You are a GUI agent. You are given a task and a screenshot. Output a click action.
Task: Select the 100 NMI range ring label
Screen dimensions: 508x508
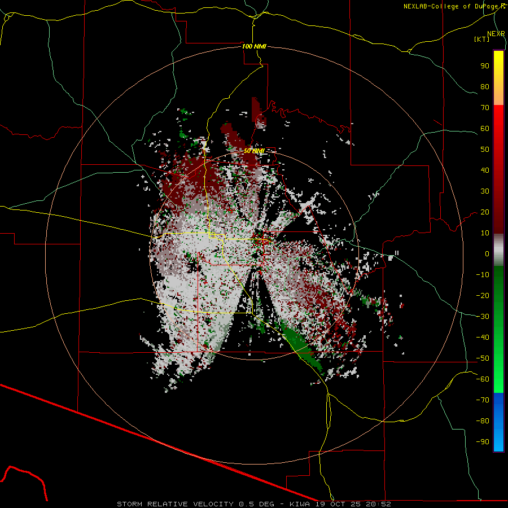click(x=254, y=46)
